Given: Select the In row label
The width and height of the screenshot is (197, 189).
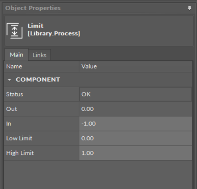Looking at the screenshot, I should click(9, 124).
